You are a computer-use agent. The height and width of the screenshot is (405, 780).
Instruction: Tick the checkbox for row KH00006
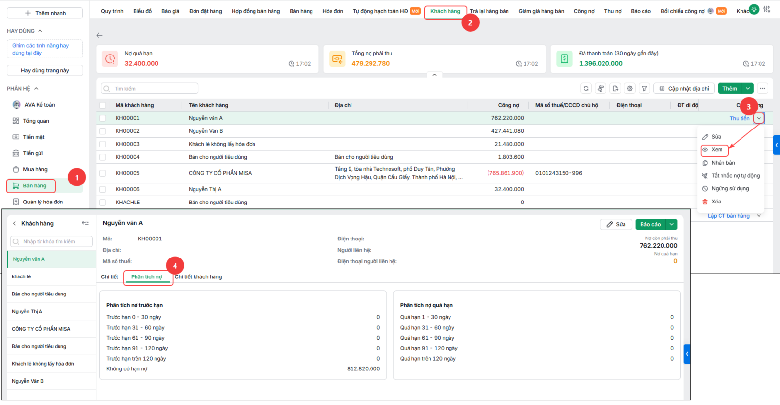click(x=102, y=189)
